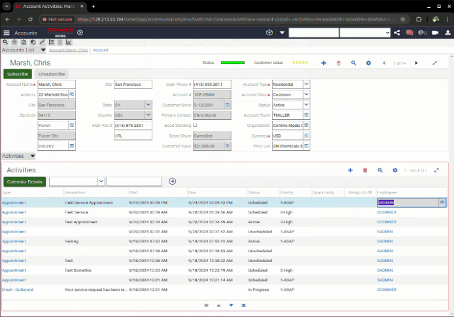Sort activities by the Description column header
Viewport: 454px width, 317px height.
coord(75,193)
